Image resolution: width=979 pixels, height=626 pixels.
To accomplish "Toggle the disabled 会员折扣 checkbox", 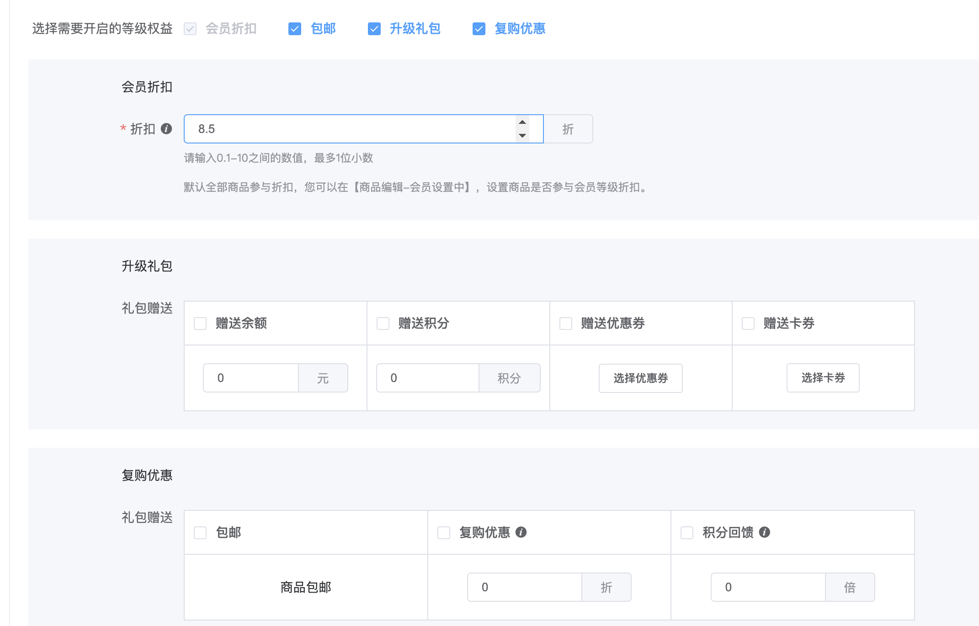I will [x=190, y=29].
